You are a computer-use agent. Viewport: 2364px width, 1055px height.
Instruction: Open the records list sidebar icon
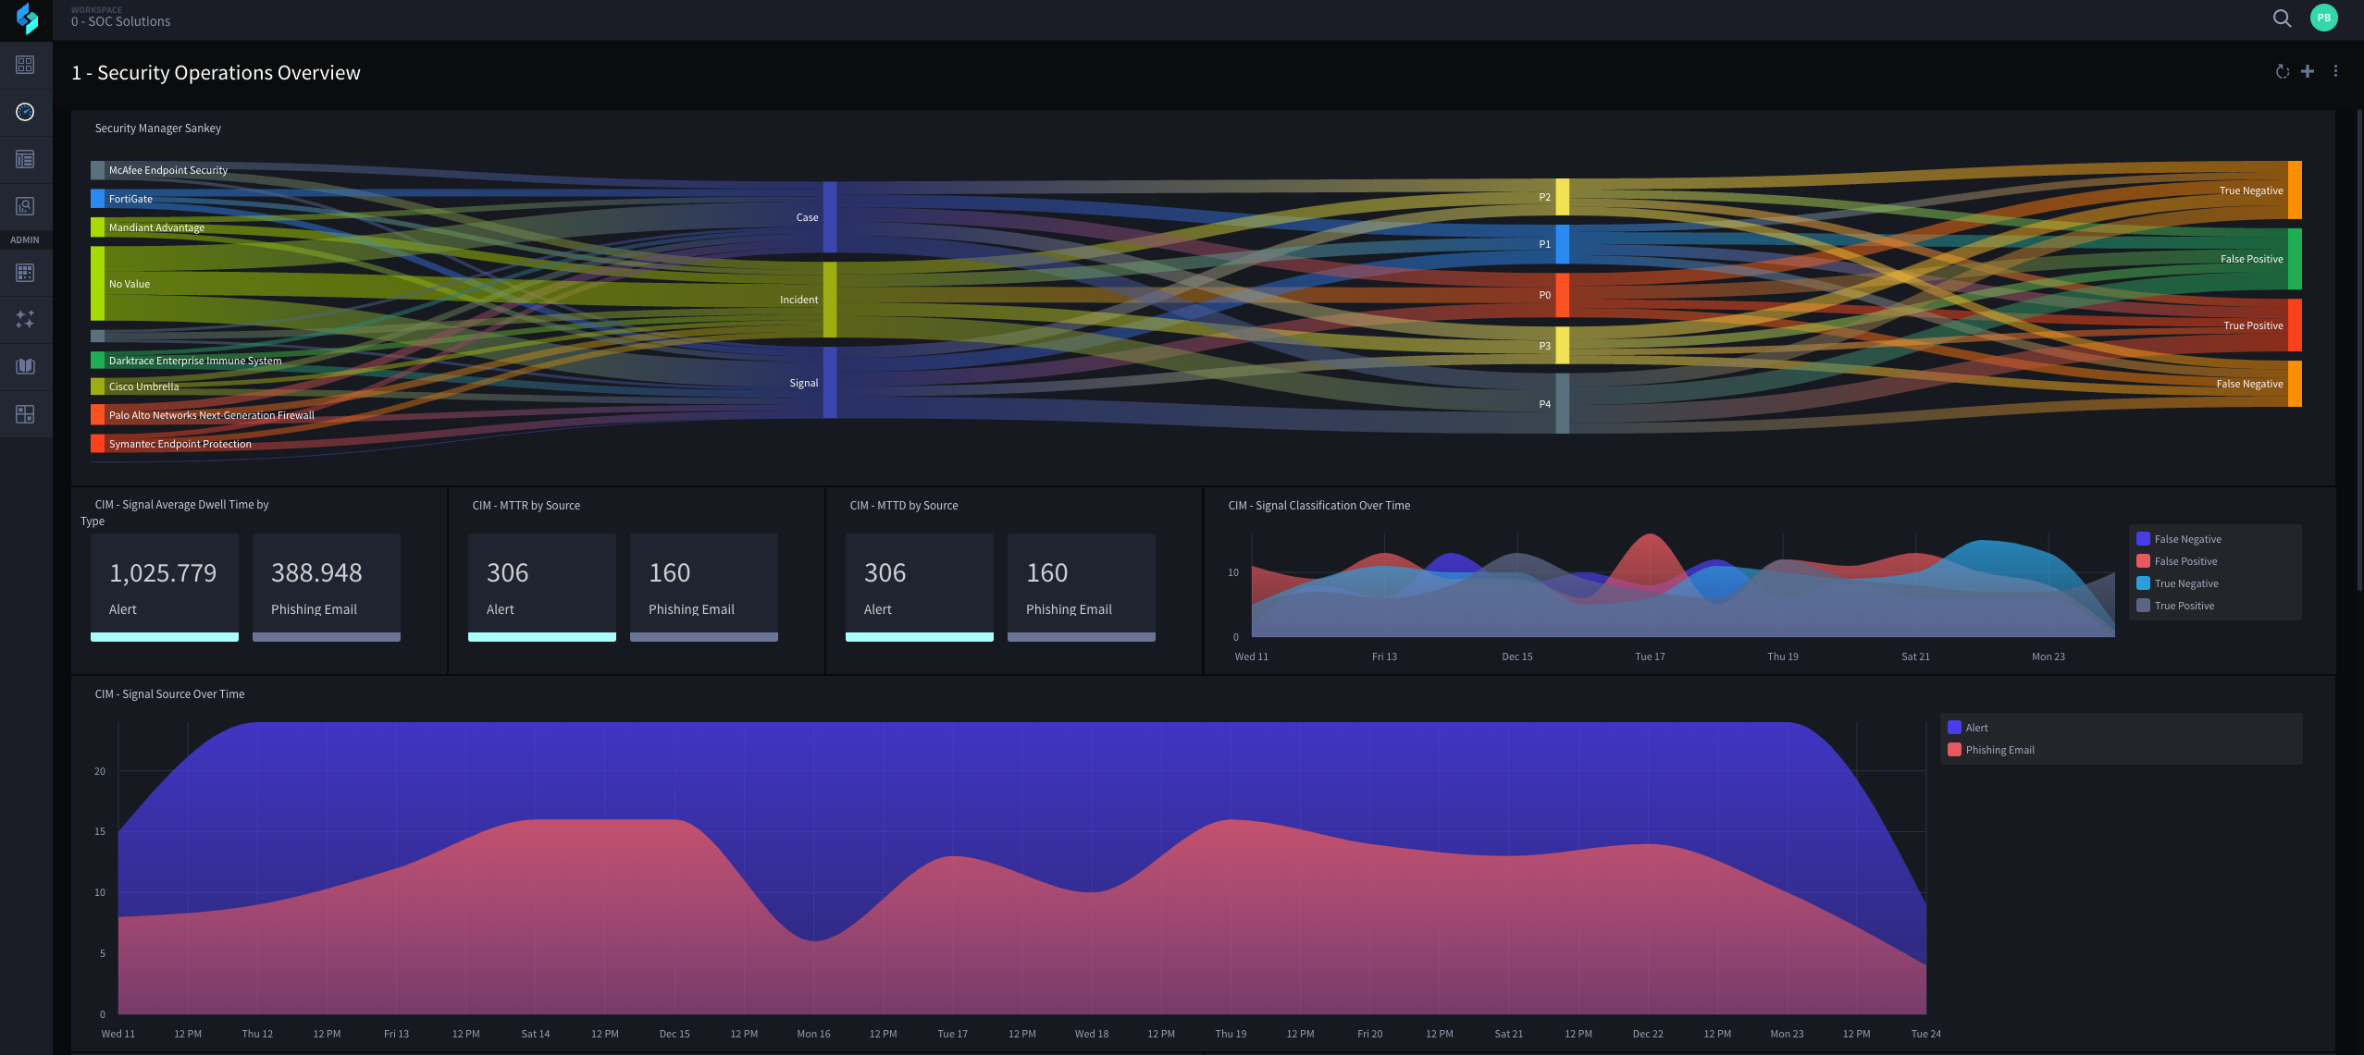tap(25, 159)
